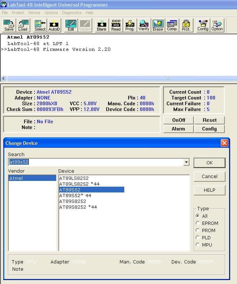
Task: Close the Change Device dialog
Action: click(x=224, y=143)
